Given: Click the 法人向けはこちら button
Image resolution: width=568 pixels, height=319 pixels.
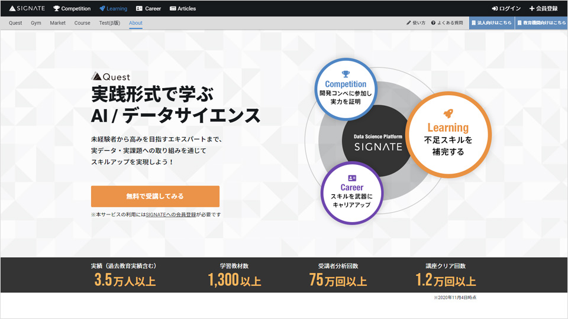Looking at the screenshot, I should (x=492, y=23).
